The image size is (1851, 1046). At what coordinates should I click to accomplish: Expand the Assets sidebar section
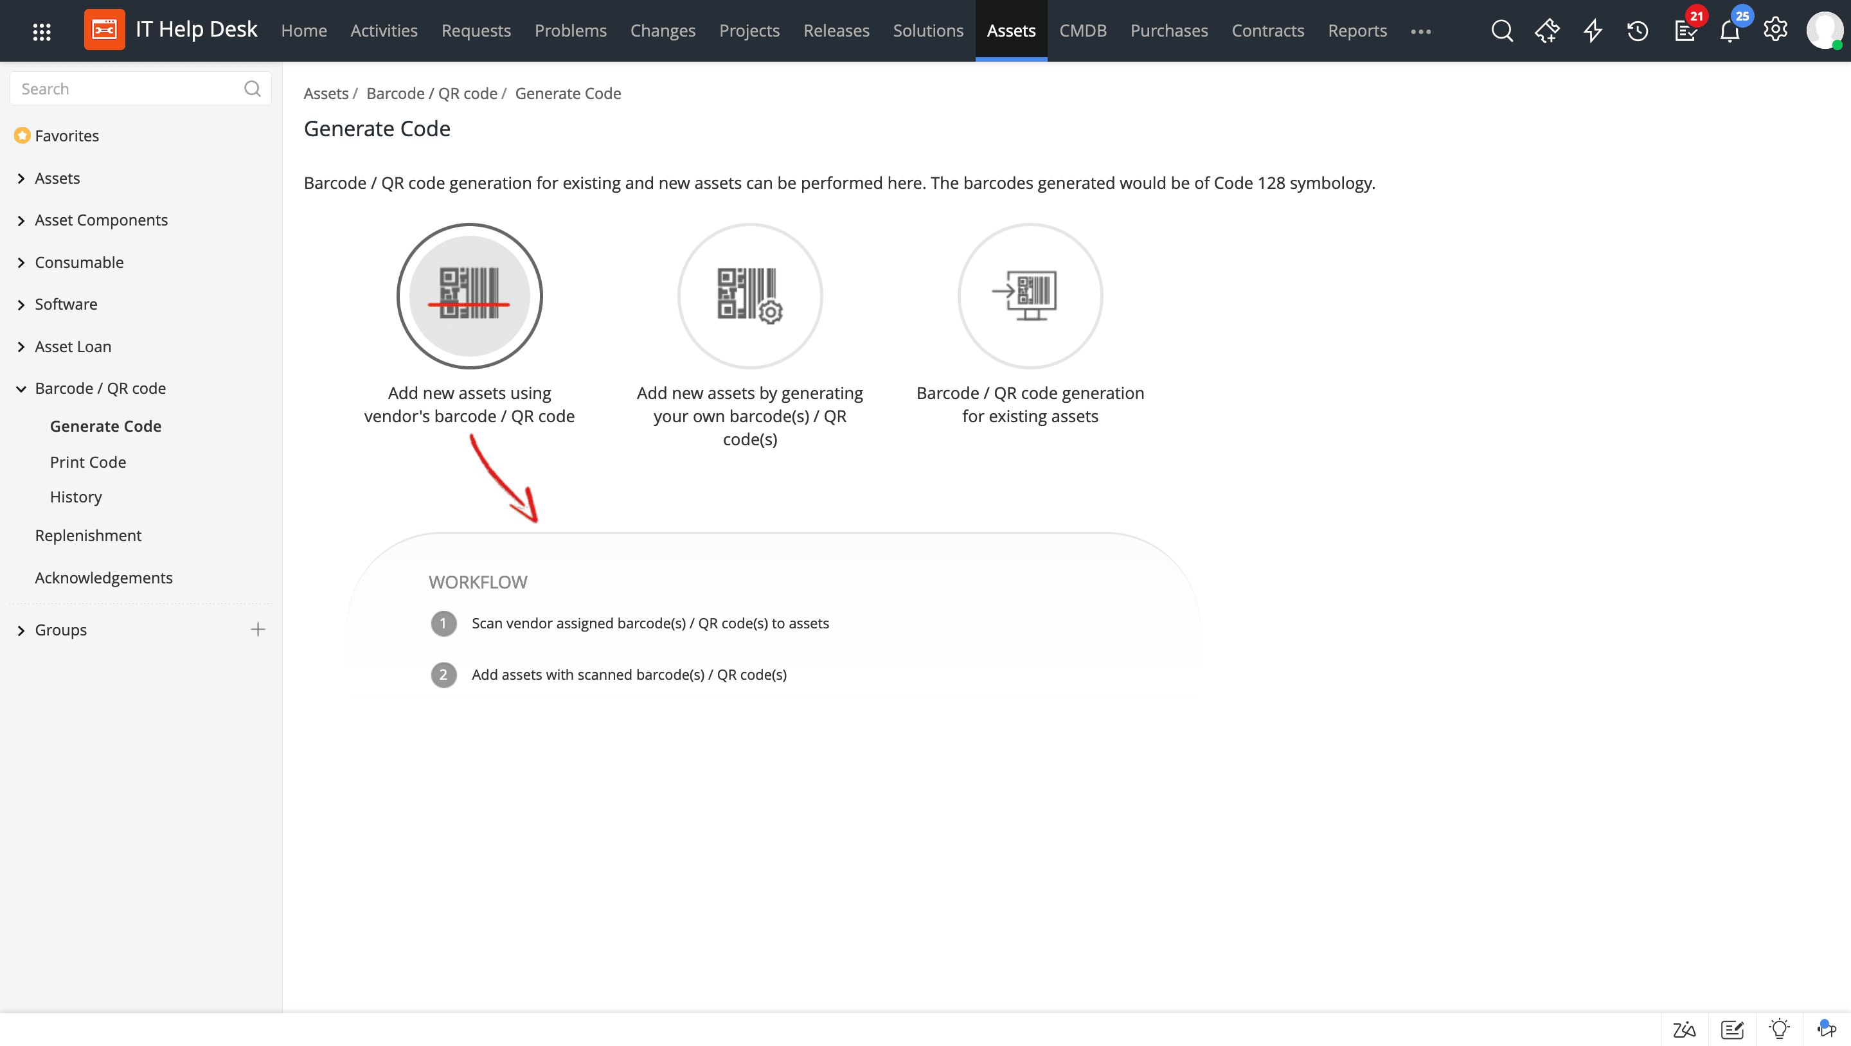[x=21, y=178]
